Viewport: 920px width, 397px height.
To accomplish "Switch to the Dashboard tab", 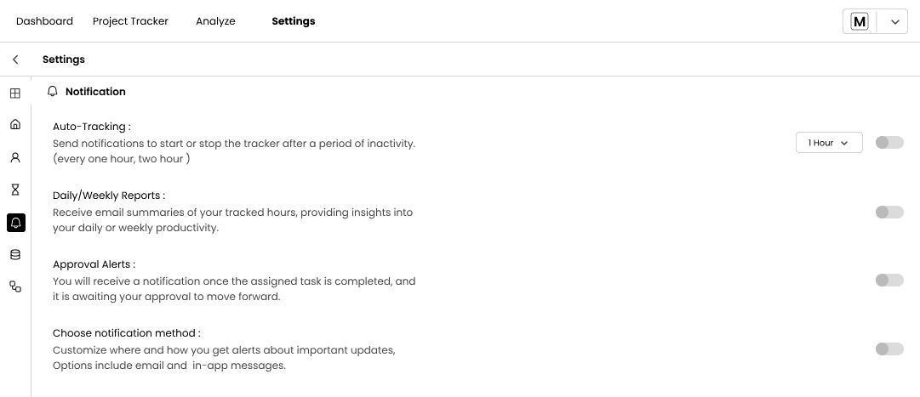I will [44, 21].
